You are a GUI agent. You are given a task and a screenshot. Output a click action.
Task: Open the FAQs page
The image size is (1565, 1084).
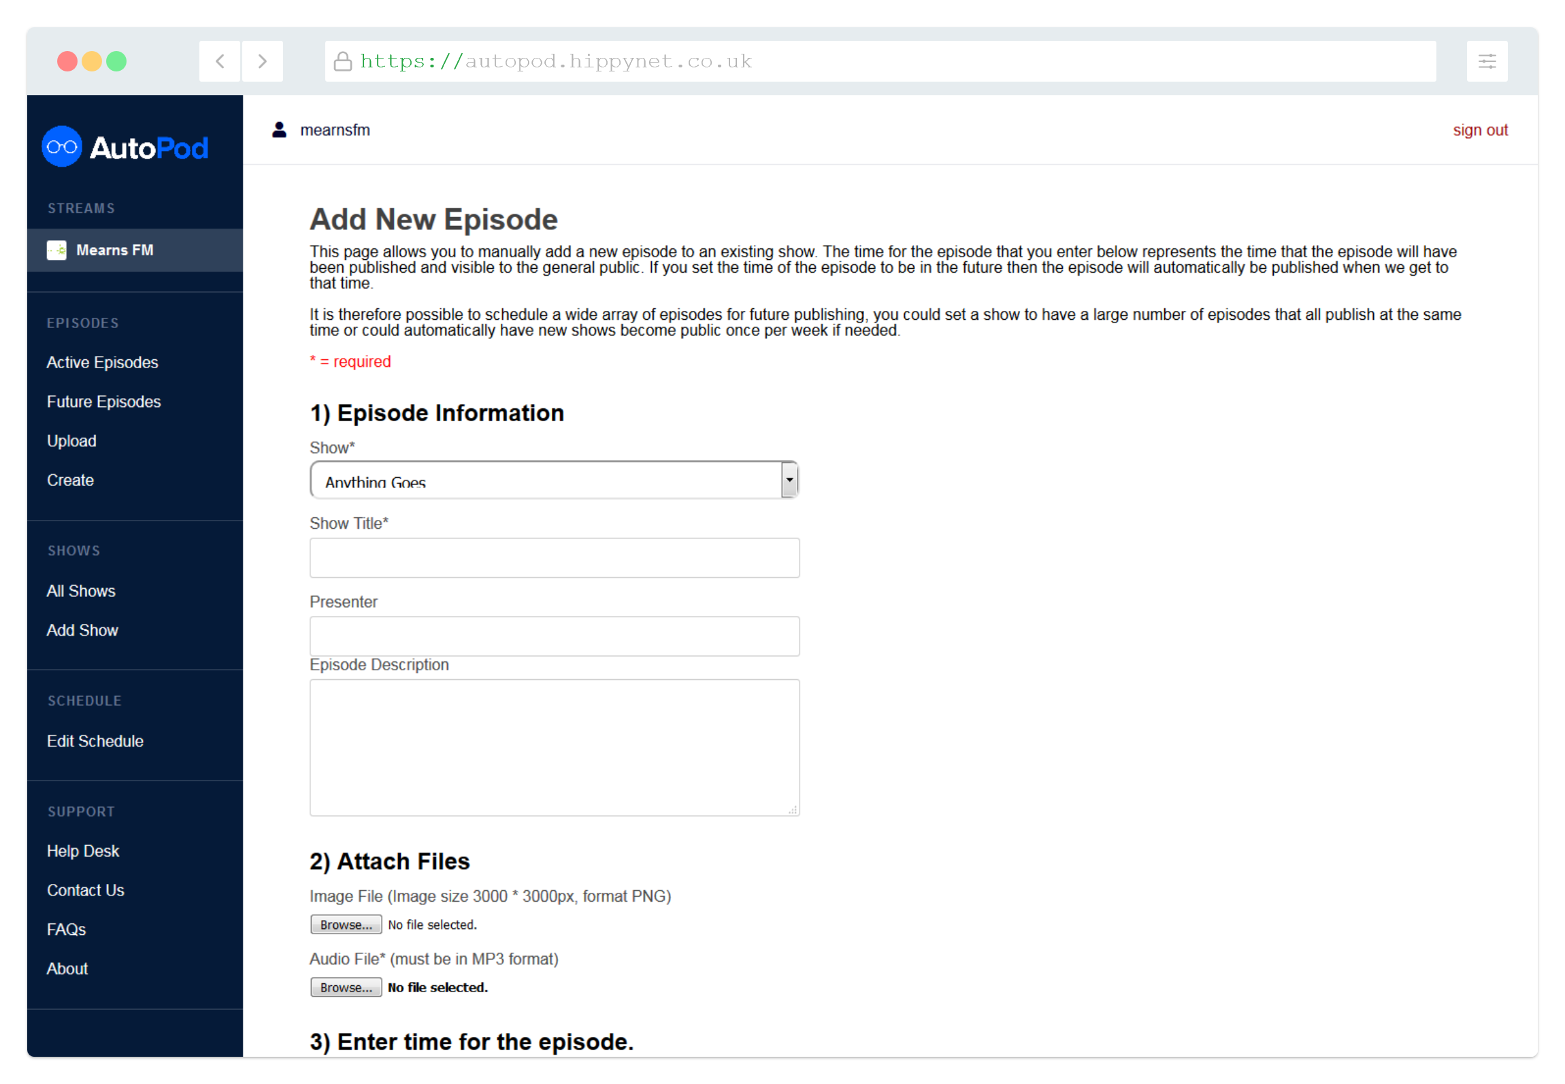coord(66,930)
